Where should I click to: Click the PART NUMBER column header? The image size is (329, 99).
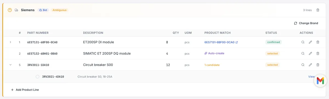38,33
